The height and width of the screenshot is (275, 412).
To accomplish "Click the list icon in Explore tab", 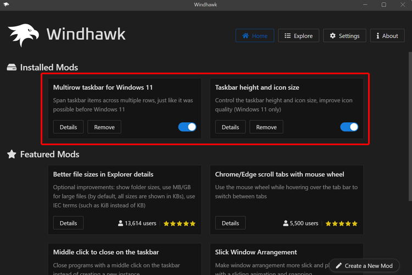I will (x=288, y=36).
